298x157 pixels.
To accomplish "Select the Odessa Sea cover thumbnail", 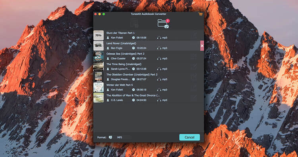I will tap(98, 56).
